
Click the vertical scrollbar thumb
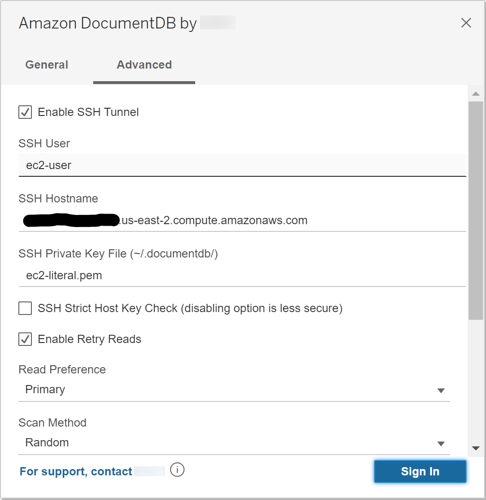pos(475,210)
